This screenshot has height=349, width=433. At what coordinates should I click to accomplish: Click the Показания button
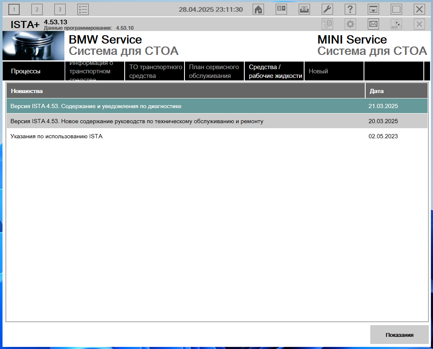click(x=399, y=335)
